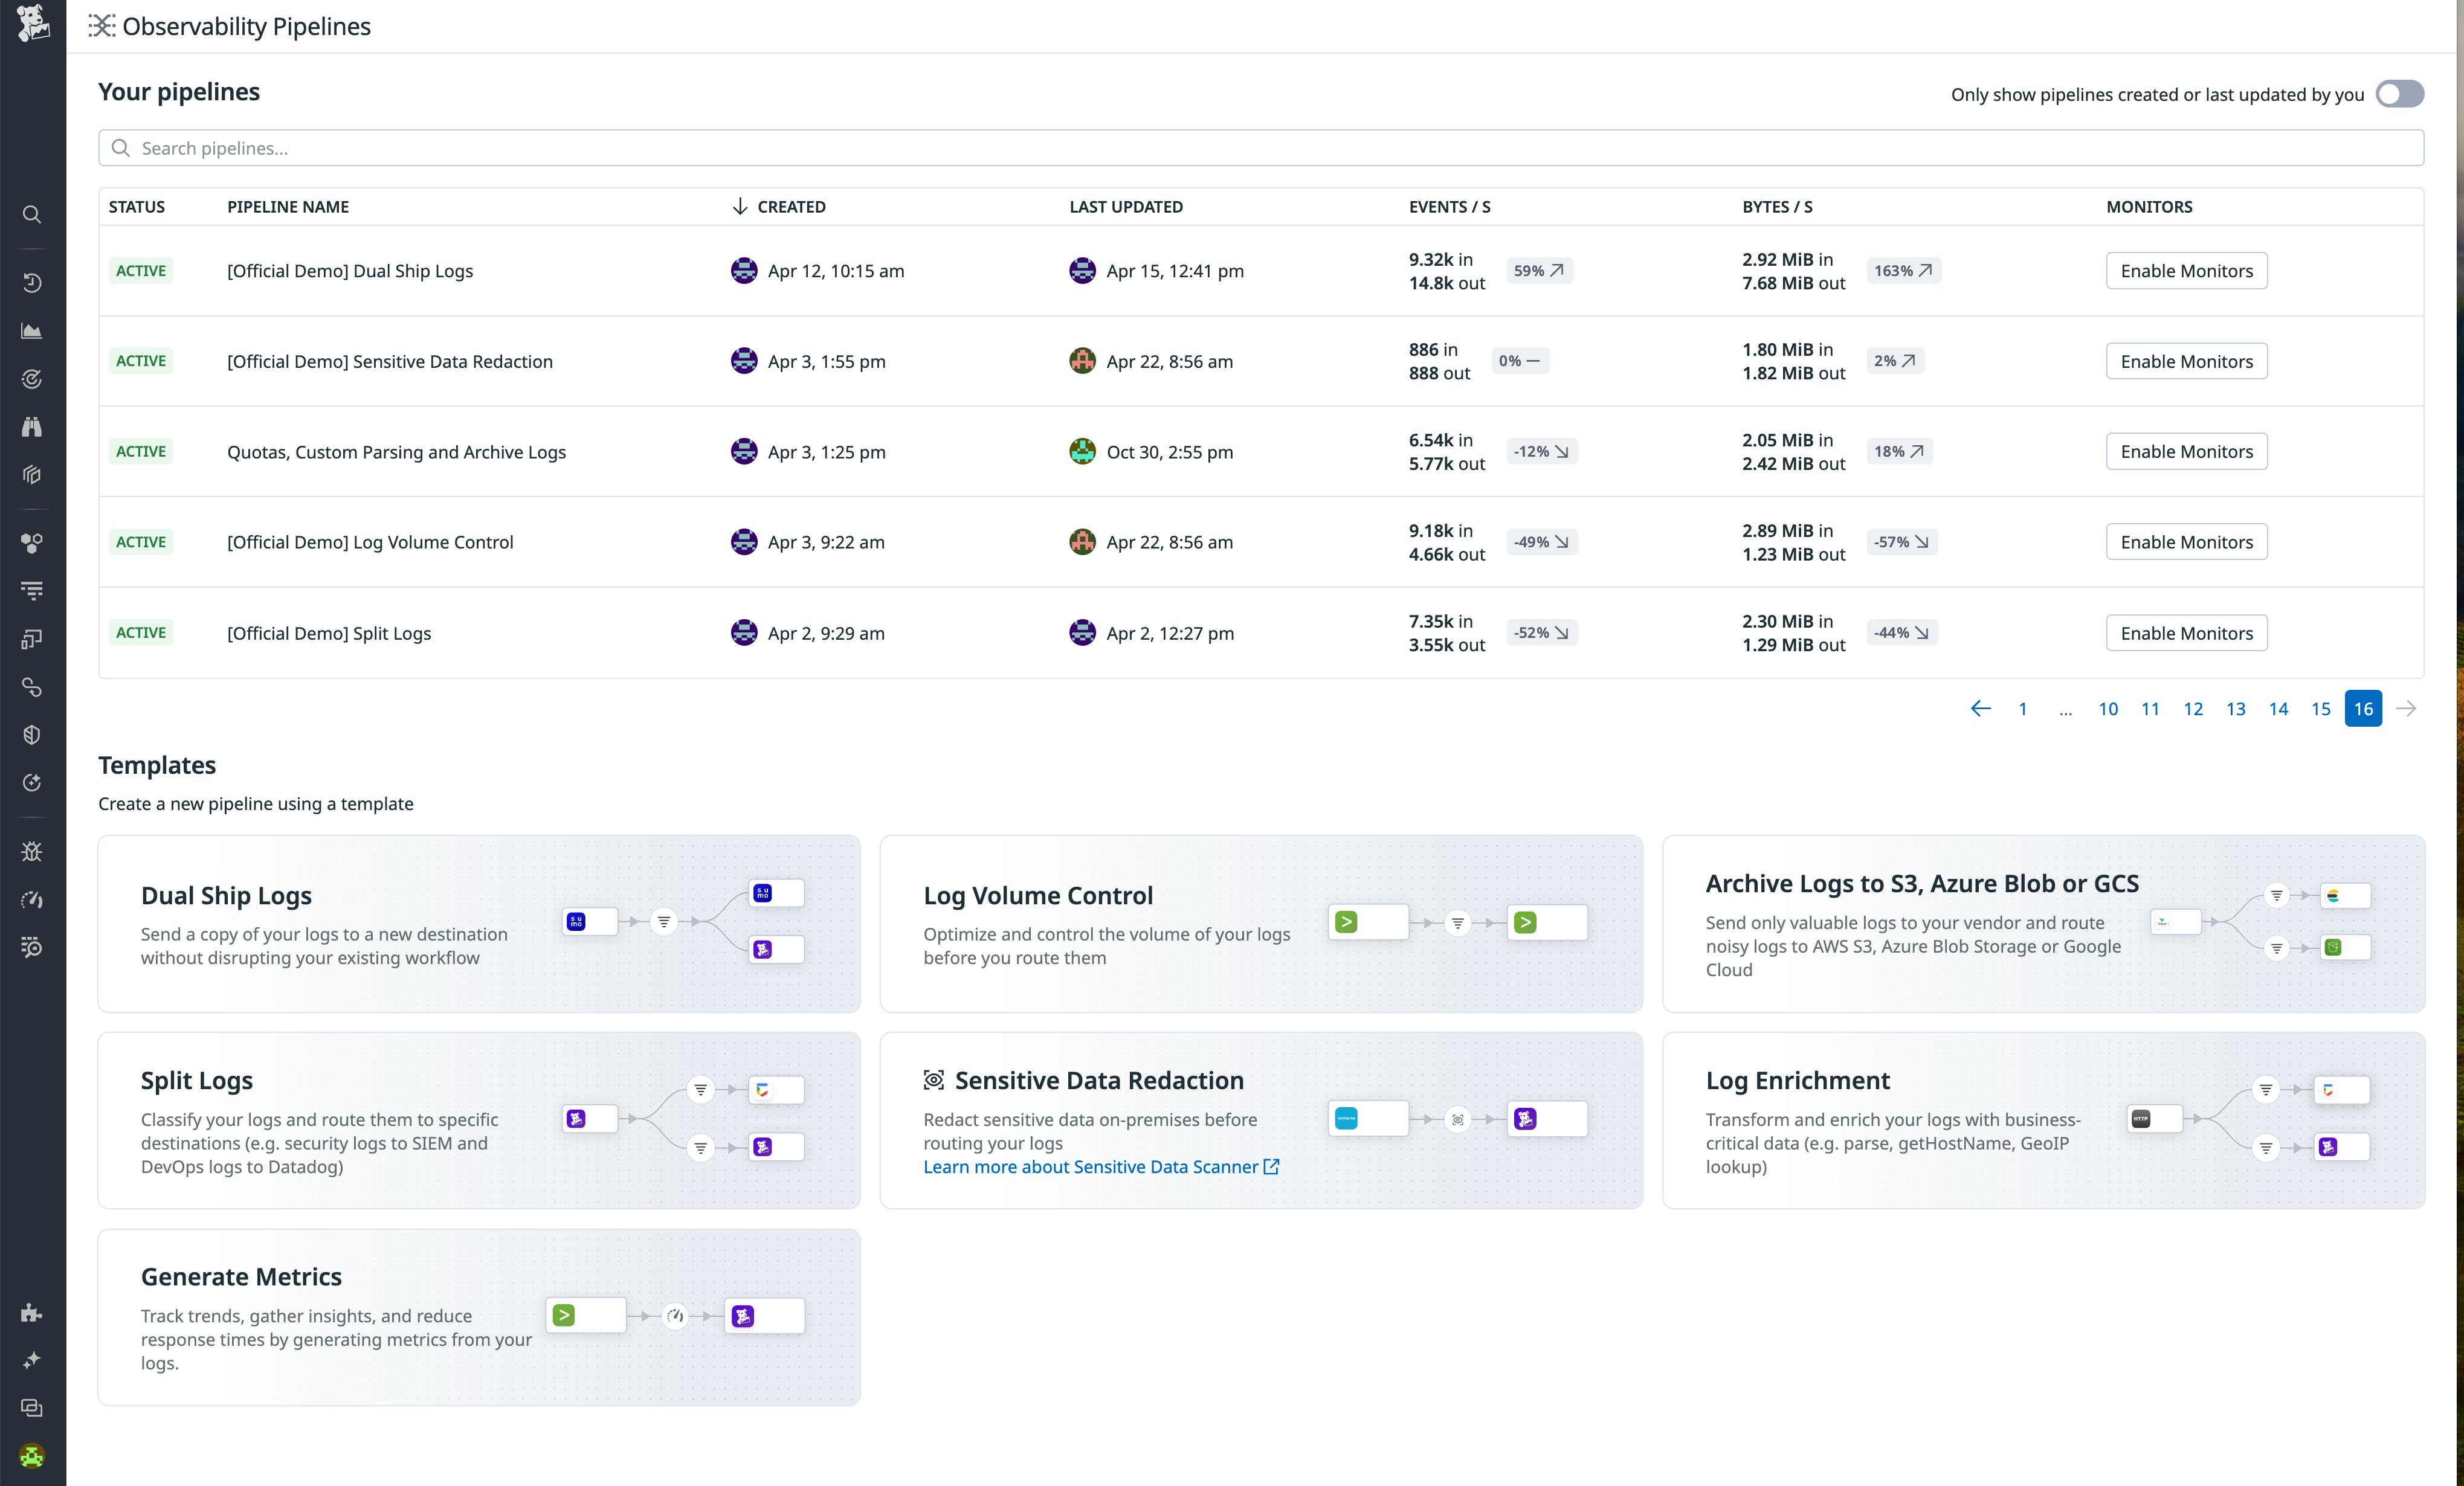Select the Dashboards sidebar icon
Screen dimensions: 2464x1486
pyautogui.click(x=31, y=330)
